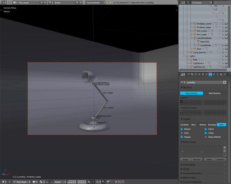
Task: Open the Cycles Render engine dropdown
Action: click(x=95, y=3)
